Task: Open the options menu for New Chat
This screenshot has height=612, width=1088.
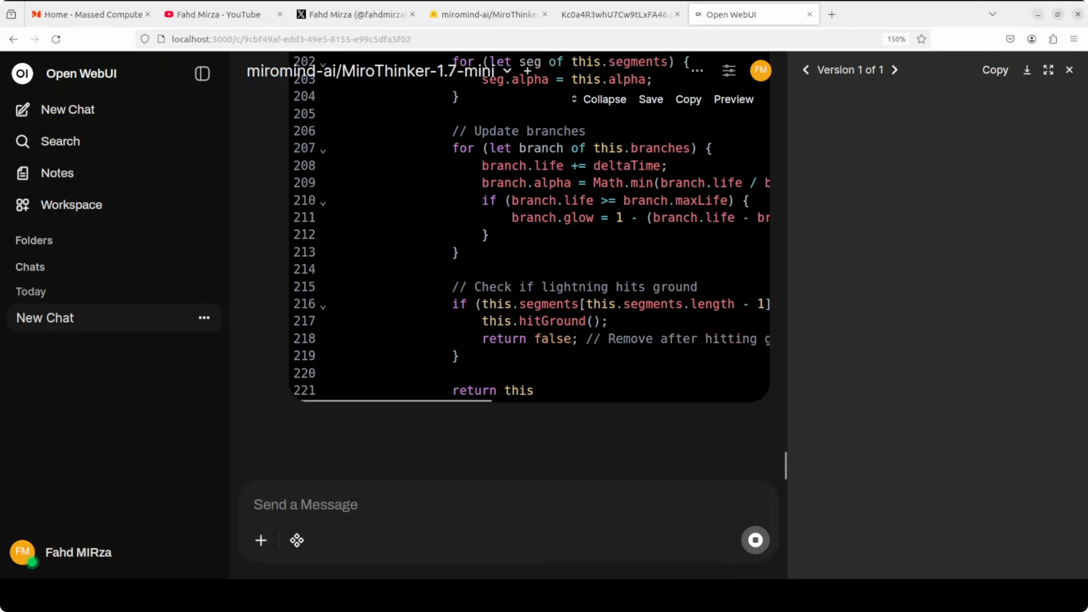Action: point(204,318)
